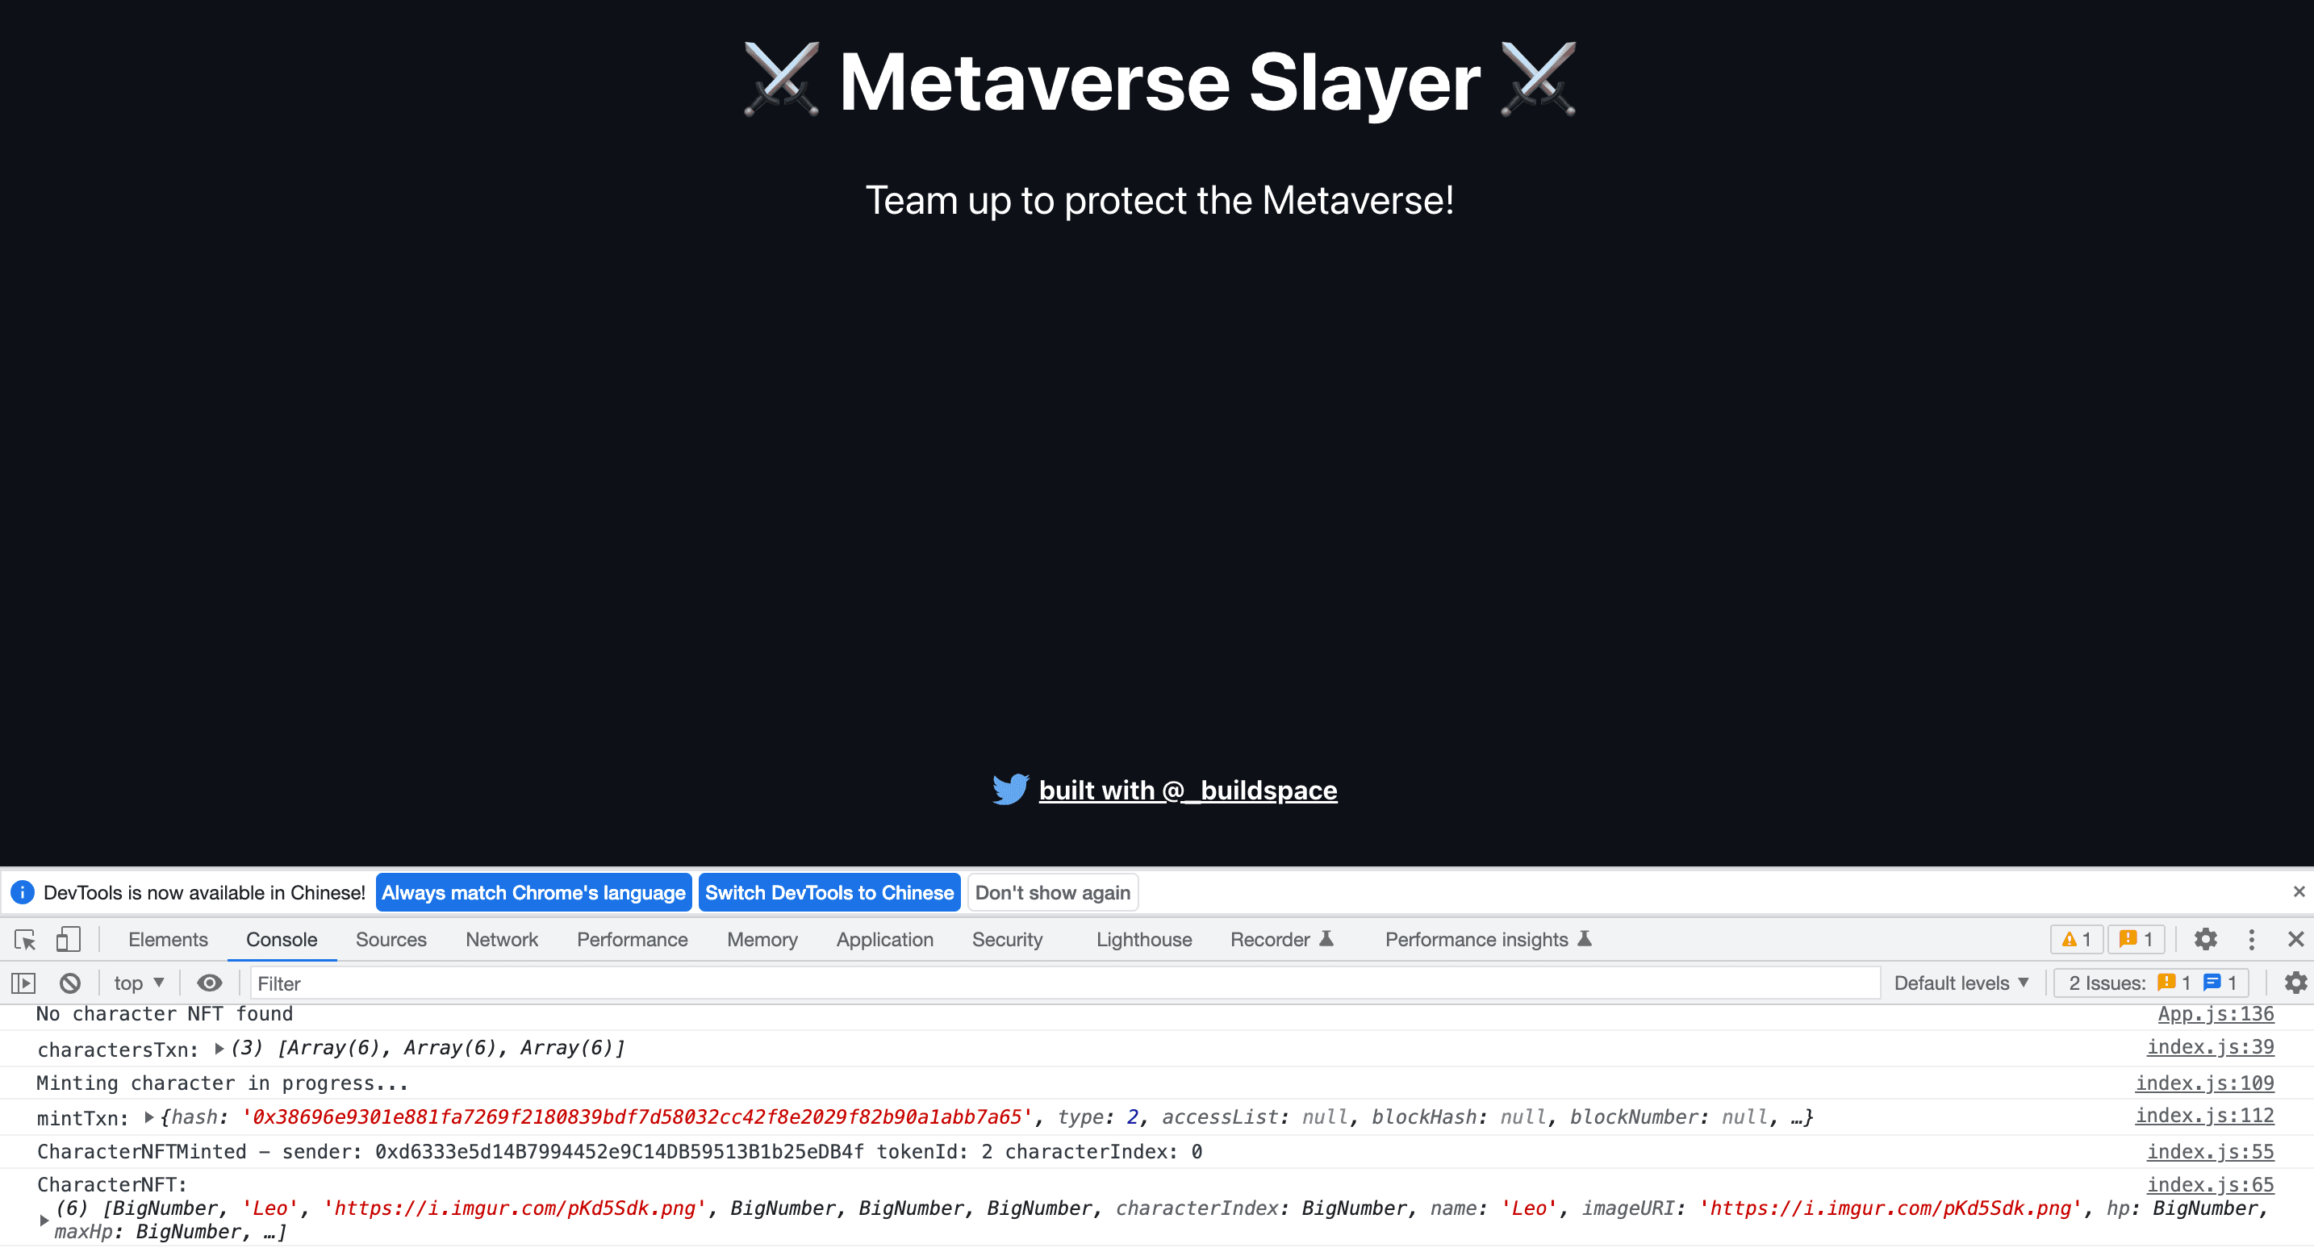Click the Performance tab in DevTools

point(633,939)
